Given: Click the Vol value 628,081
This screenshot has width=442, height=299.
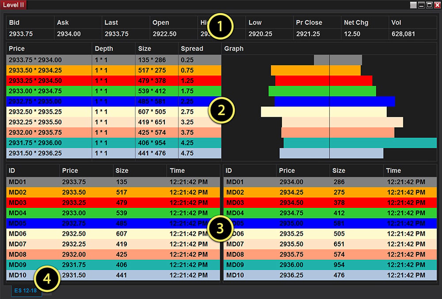Looking at the screenshot, I should [404, 34].
